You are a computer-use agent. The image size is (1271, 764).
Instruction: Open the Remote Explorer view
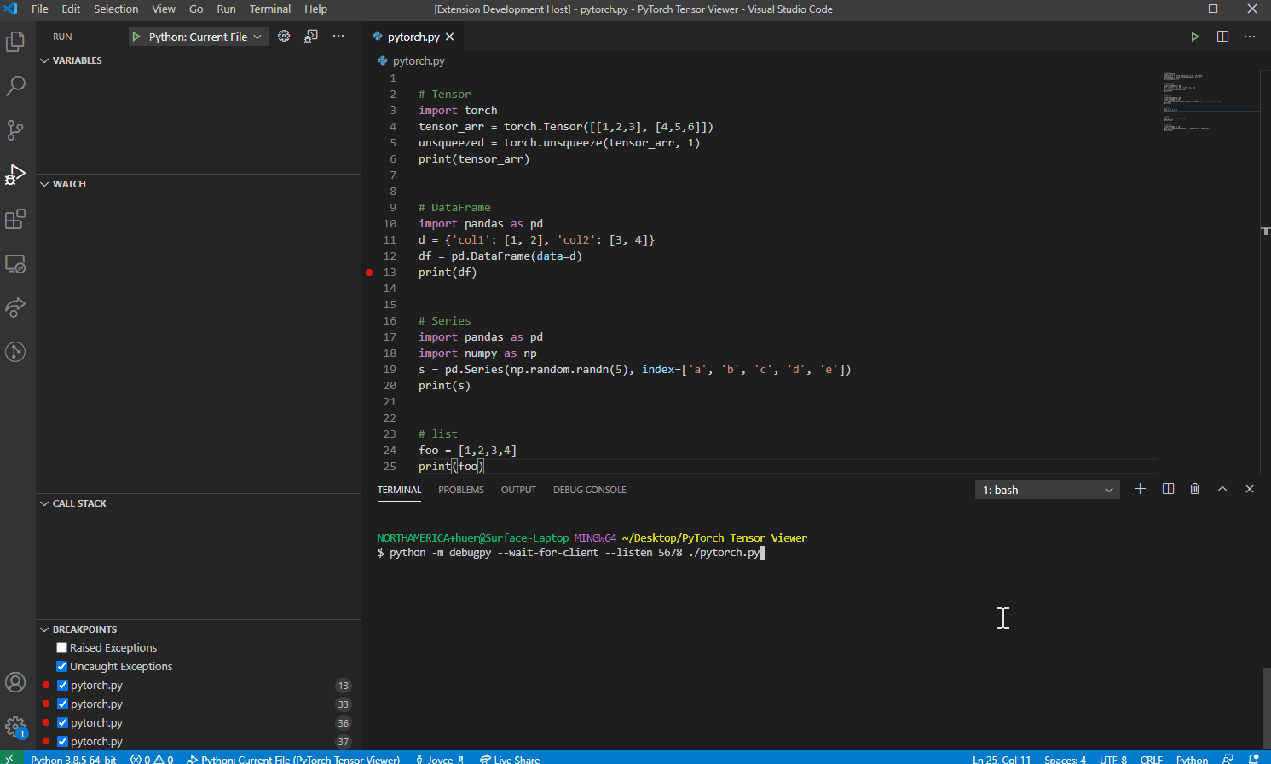15,263
